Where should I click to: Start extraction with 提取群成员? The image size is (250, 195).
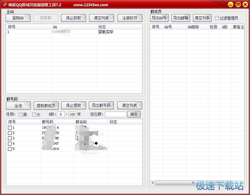(x=46, y=106)
